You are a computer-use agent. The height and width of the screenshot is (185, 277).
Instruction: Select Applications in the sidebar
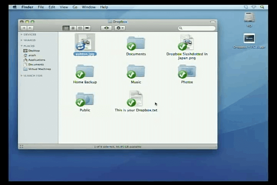click(34, 60)
